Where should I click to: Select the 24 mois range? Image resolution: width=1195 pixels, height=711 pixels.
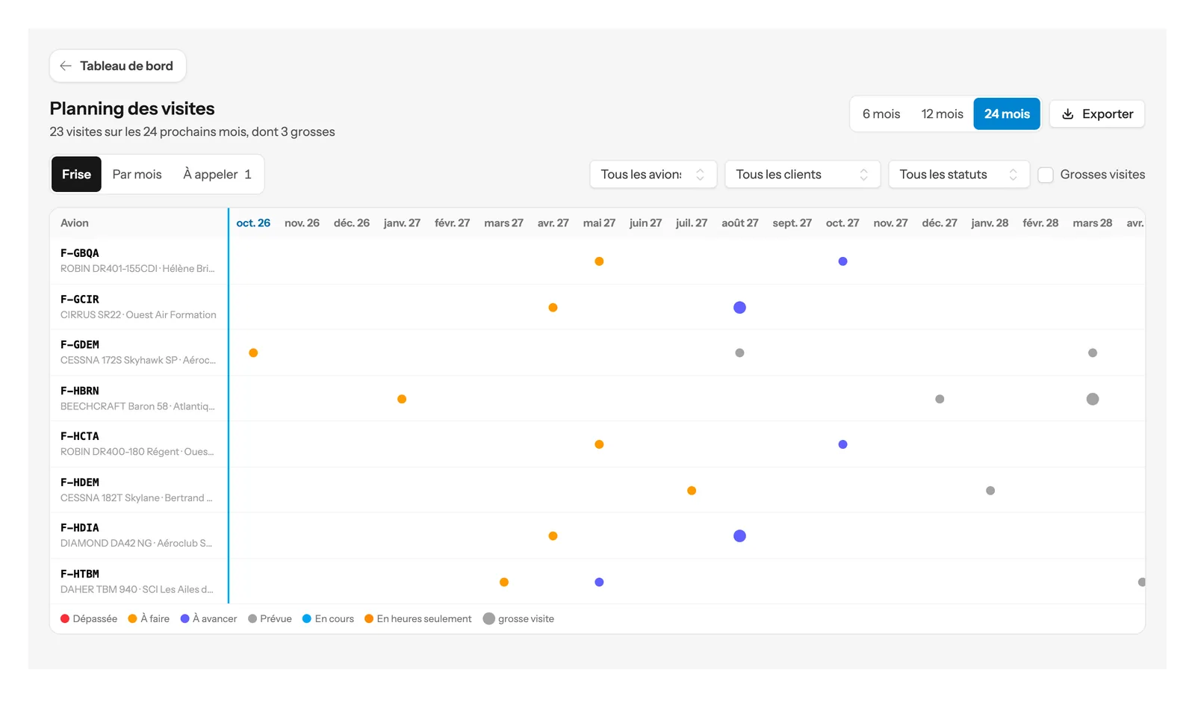[x=1007, y=114]
